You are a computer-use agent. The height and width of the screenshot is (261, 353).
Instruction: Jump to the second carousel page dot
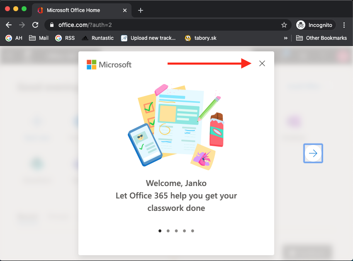point(168,231)
